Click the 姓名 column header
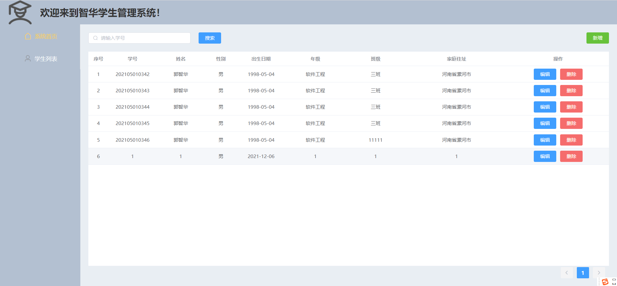Screen dimensions: 617x286 (181, 59)
